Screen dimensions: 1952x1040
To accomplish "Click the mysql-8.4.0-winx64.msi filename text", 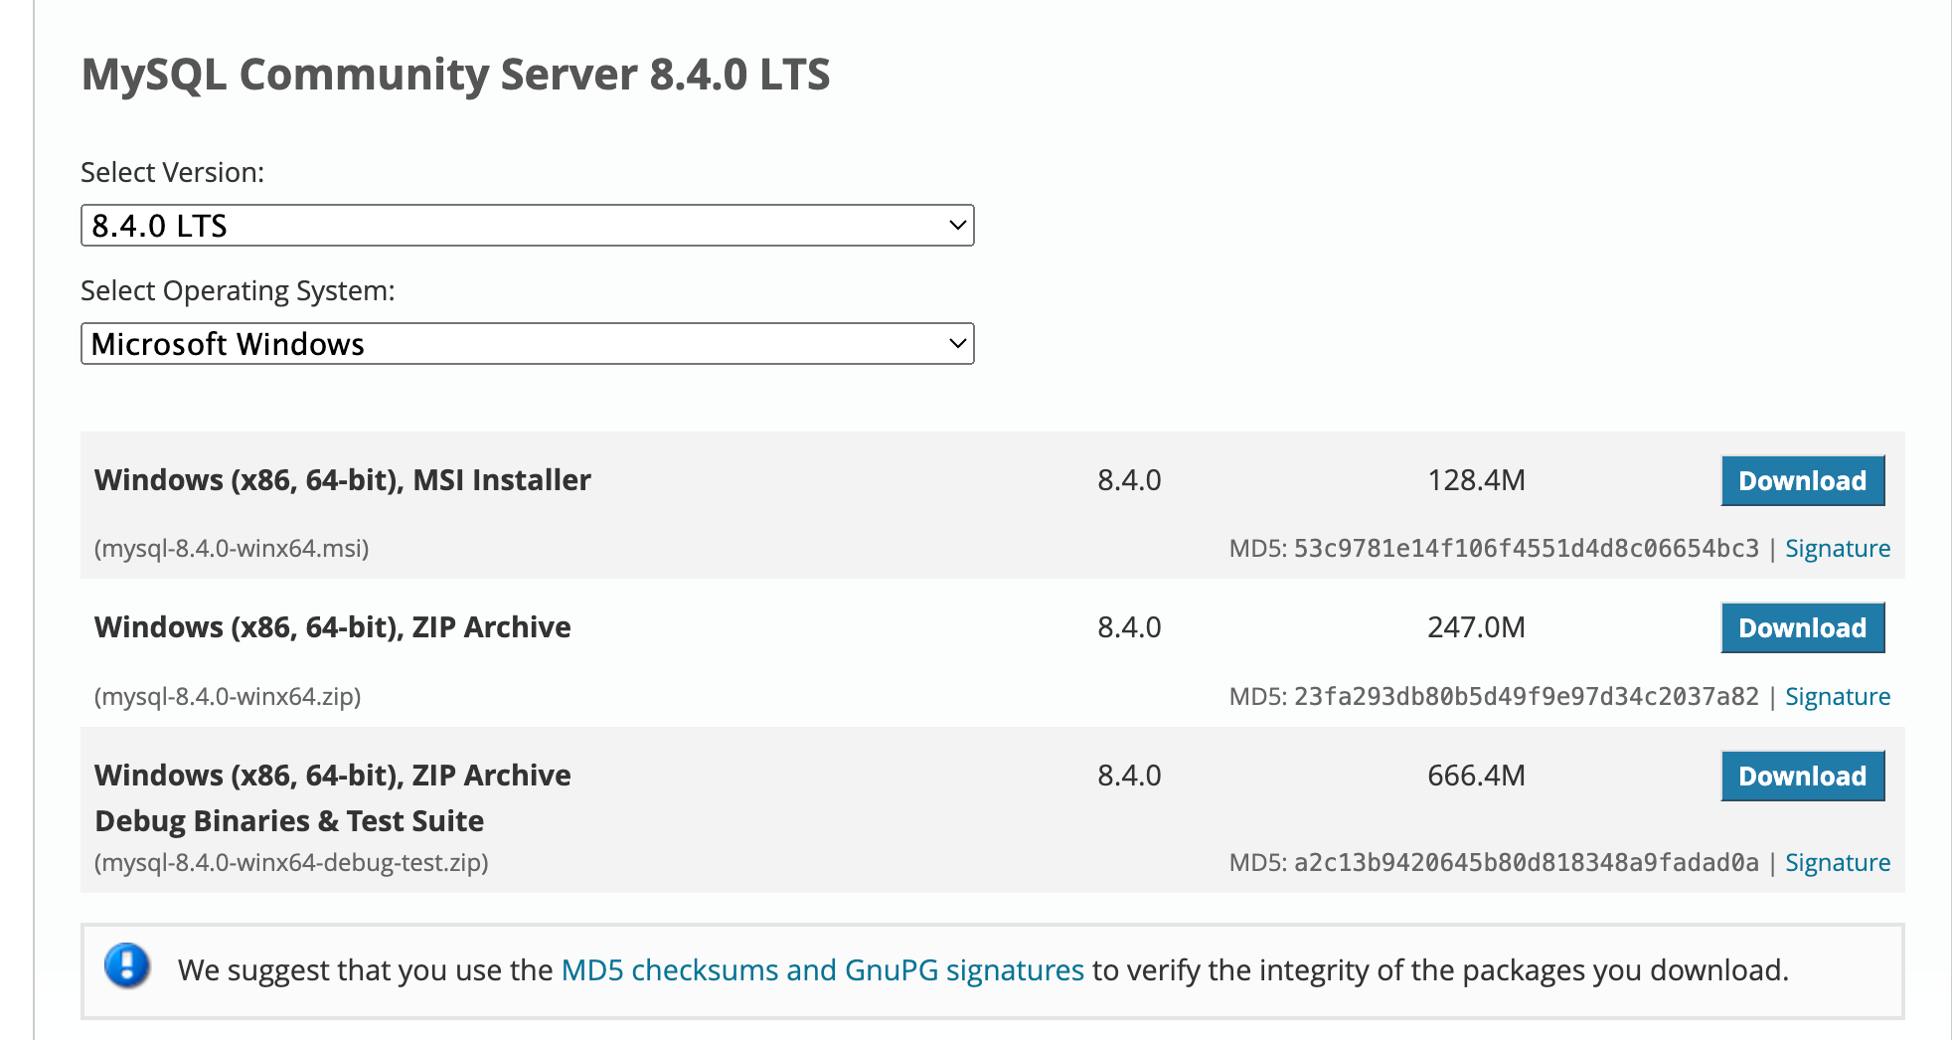I will pos(232,549).
